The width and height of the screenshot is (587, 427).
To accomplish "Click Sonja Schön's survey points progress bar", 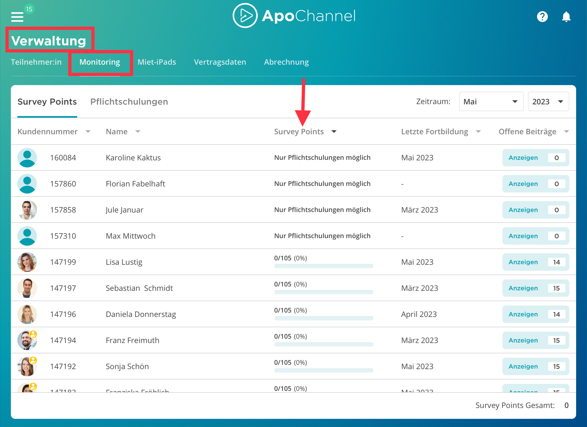I will click(324, 370).
